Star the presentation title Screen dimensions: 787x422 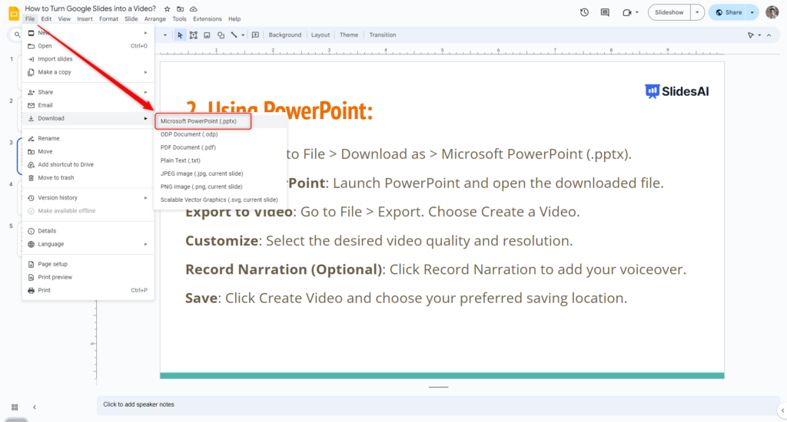(x=168, y=8)
